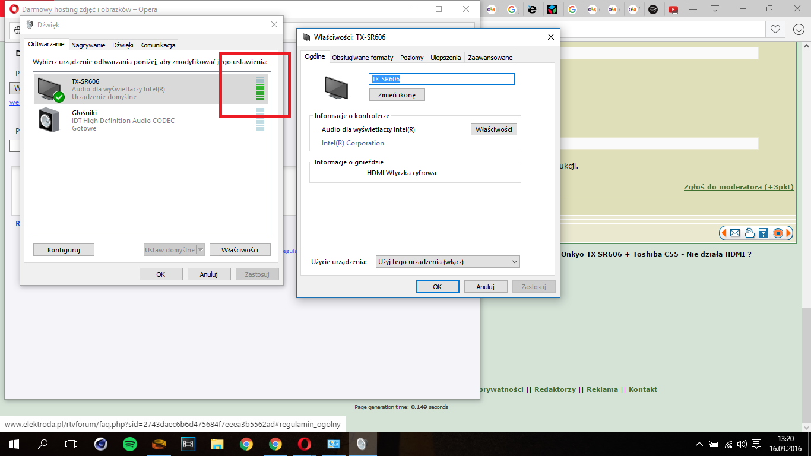Switch to the blue 'e' browser tab
This screenshot has width=811, height=456.
tap(532, 9)
